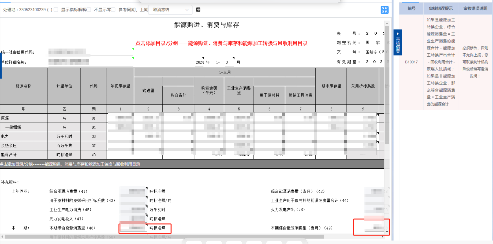Viewport: 493px width, 244px height.
Task: Enable the 不显示零 checkbox
Action: tap(89, 10)
